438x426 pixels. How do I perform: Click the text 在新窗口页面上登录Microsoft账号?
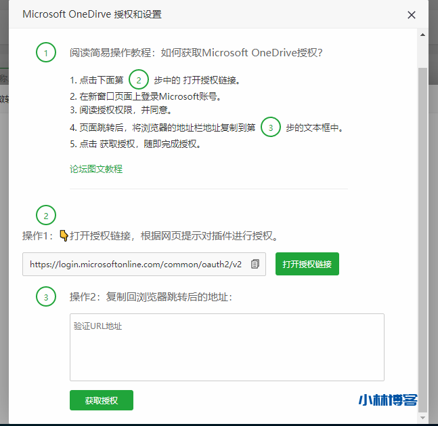[146, 96]
